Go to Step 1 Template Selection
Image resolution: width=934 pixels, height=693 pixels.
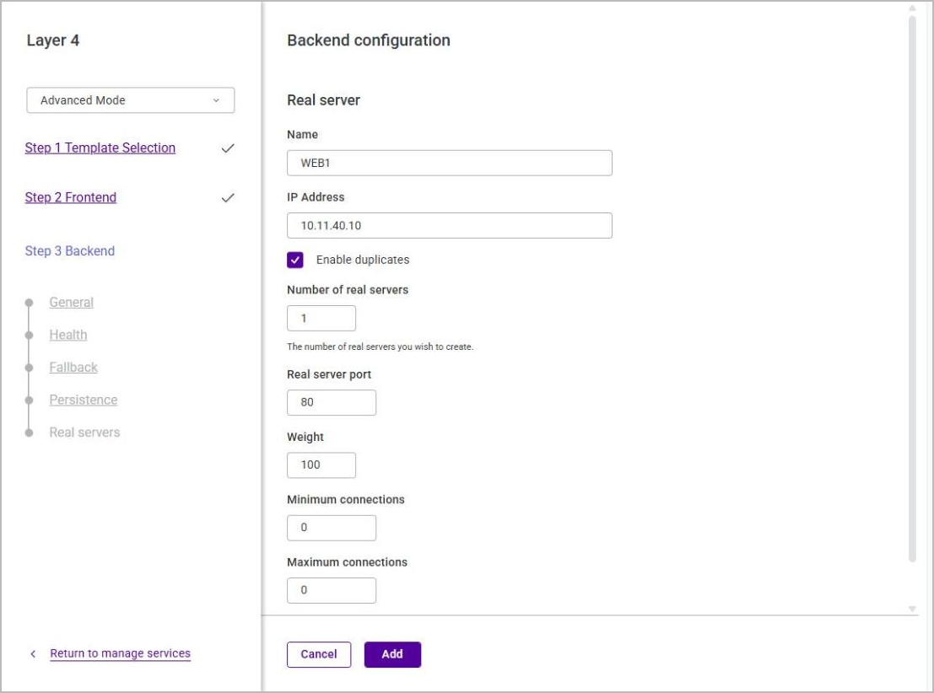[x=100, y=148]
